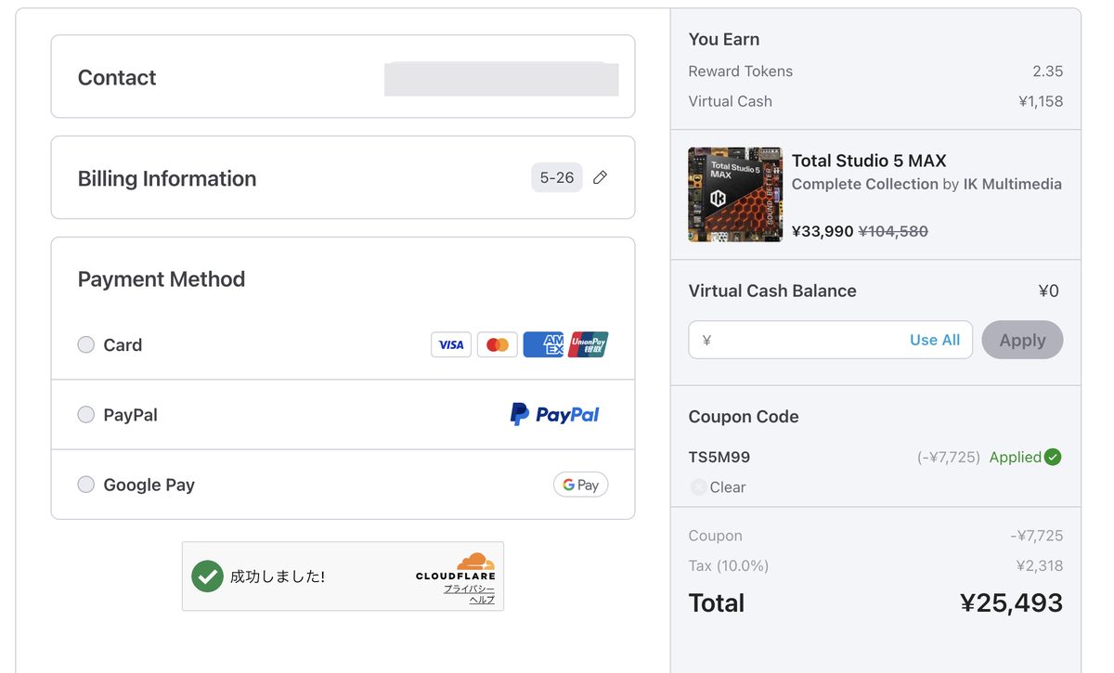The height and width of the screenshot is (673, 1114).
Task: Click the Visa card logo
Action: click(x=451, y=344)
